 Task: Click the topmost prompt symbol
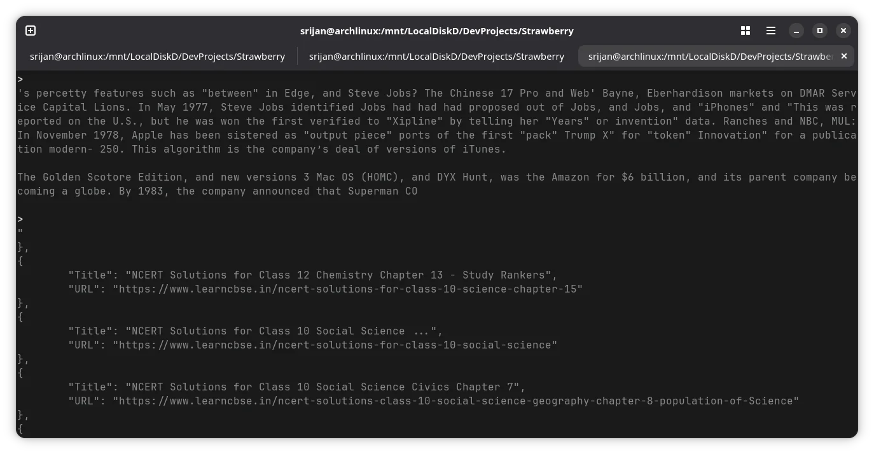20,79
